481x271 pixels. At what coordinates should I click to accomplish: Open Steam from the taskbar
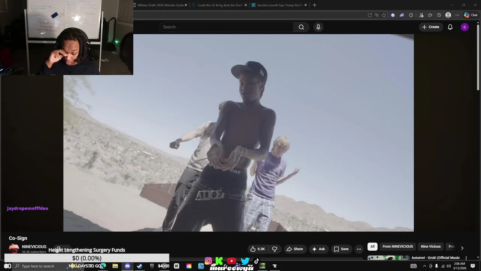(139, 266)
